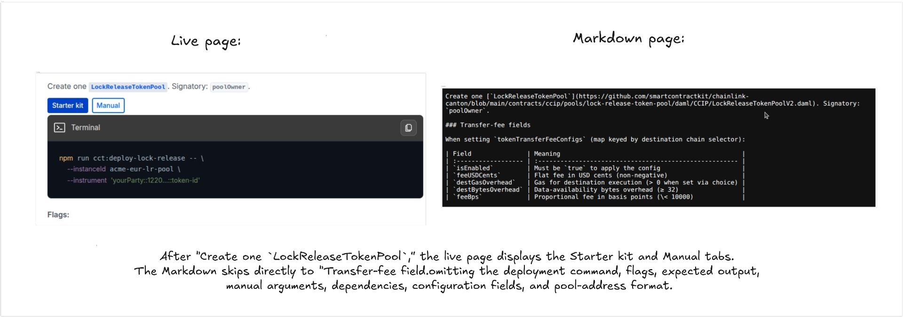Click the 'Flags:' label
903x317 pixels.
tap(58, 215)
